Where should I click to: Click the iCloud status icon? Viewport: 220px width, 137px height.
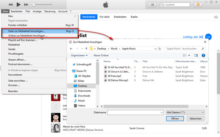pyautogui.click(x=216, y=17)
